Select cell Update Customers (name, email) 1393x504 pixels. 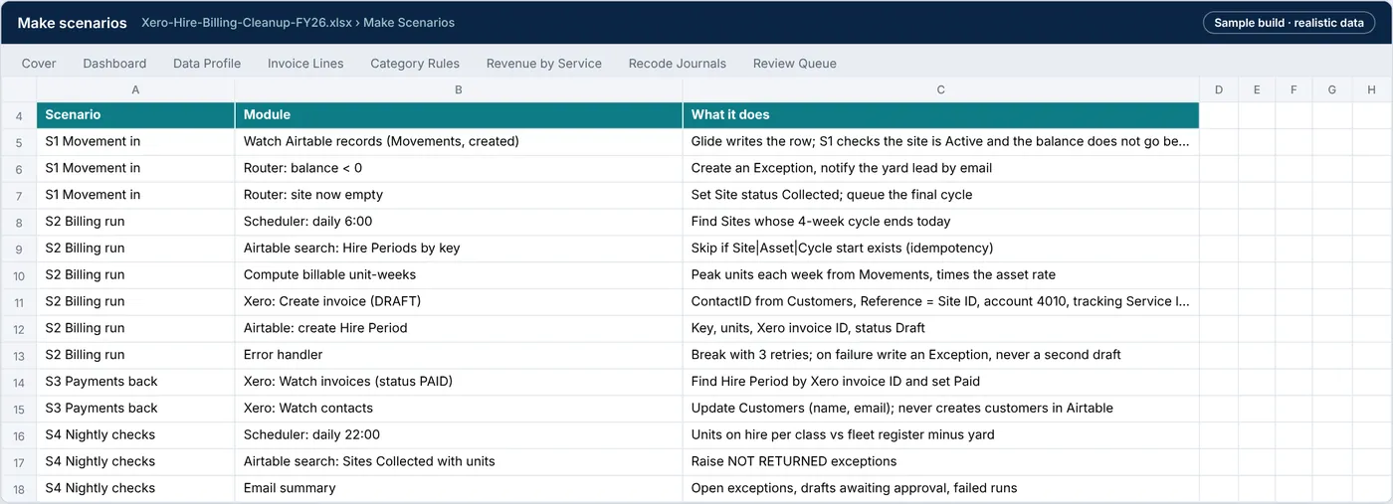[941, 408]
